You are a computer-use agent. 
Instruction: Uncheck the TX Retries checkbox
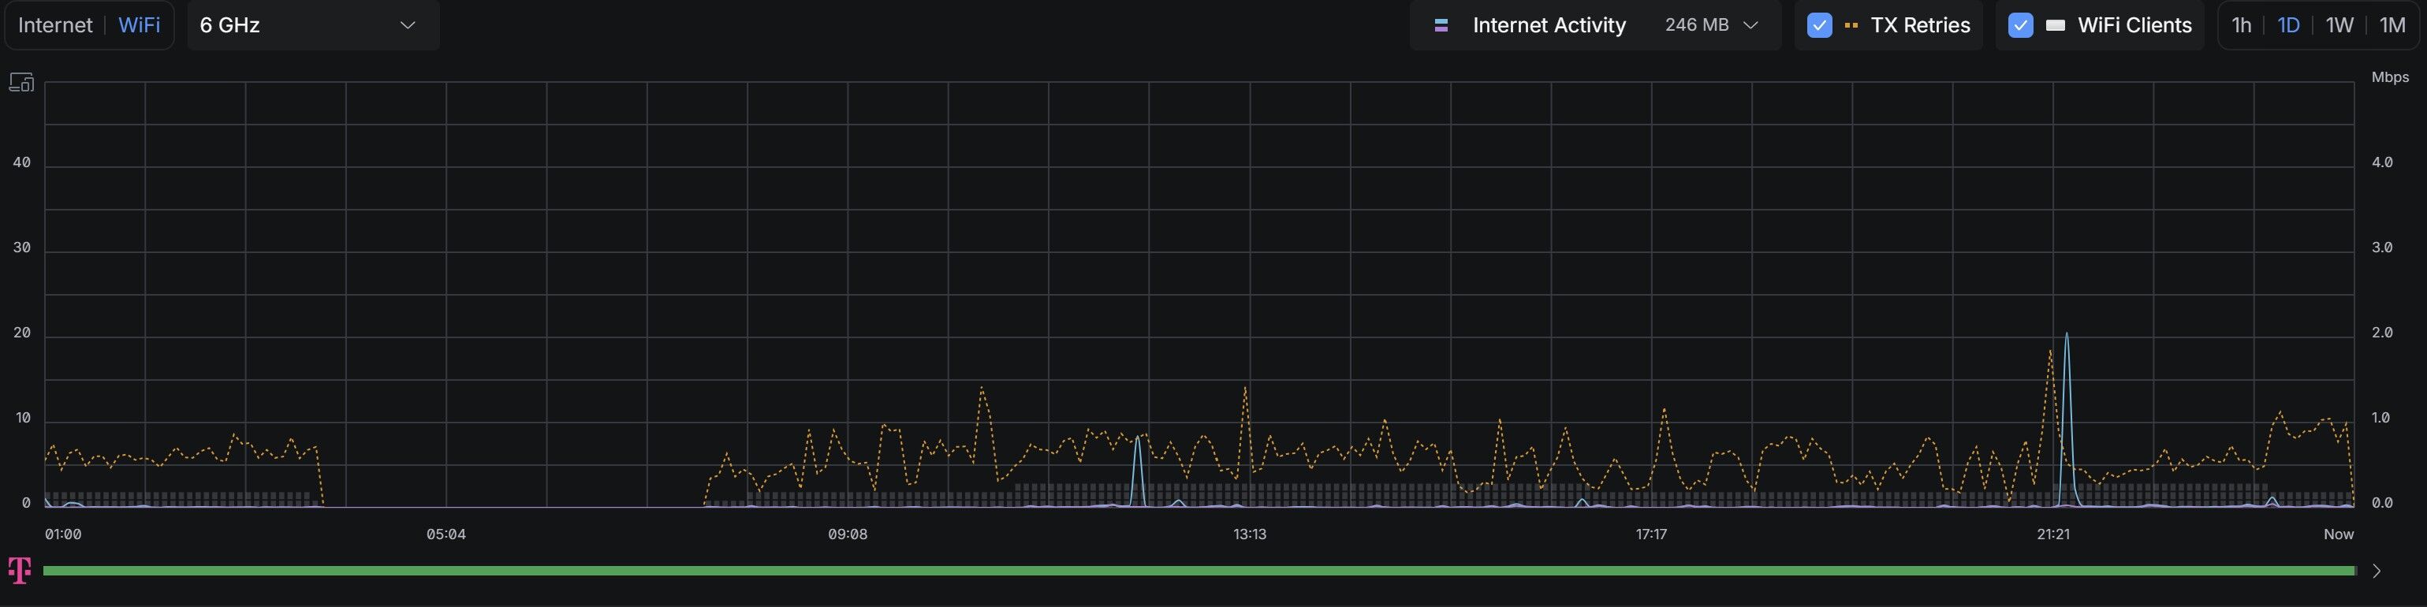pyautogui.click(x=1819, y=25)
